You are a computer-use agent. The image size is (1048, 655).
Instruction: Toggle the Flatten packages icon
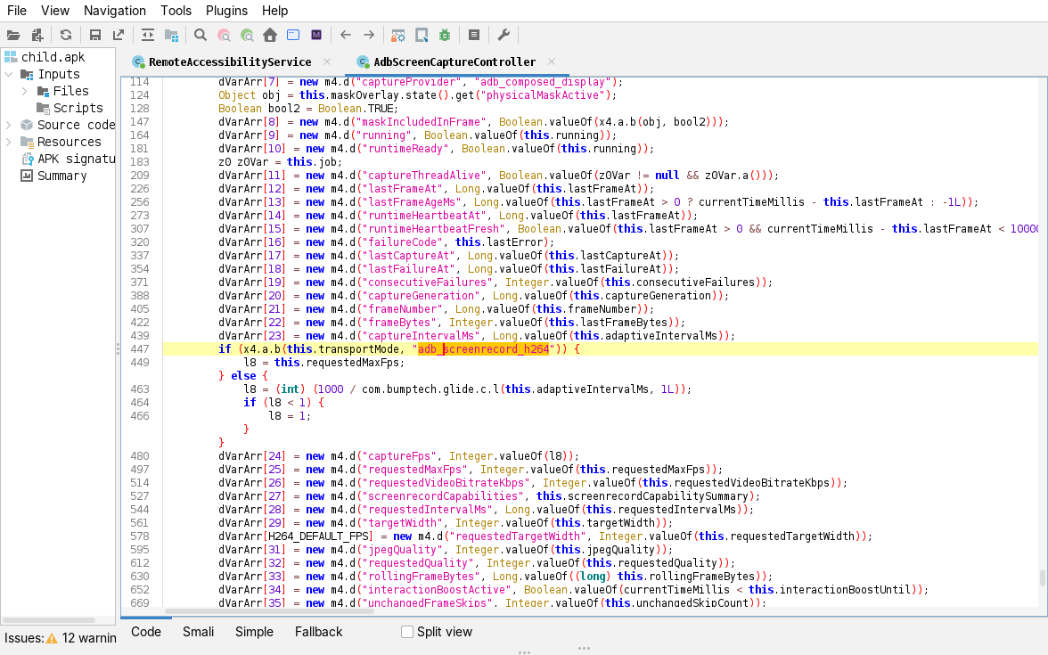[x=172, y=36]
